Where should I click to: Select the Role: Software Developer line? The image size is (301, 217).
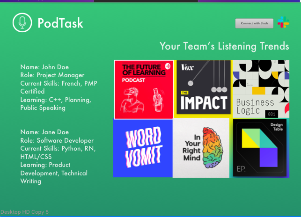point(57,140)
